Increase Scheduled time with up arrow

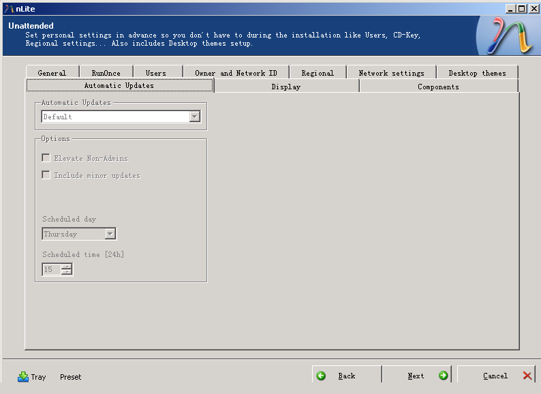point(66,267)
